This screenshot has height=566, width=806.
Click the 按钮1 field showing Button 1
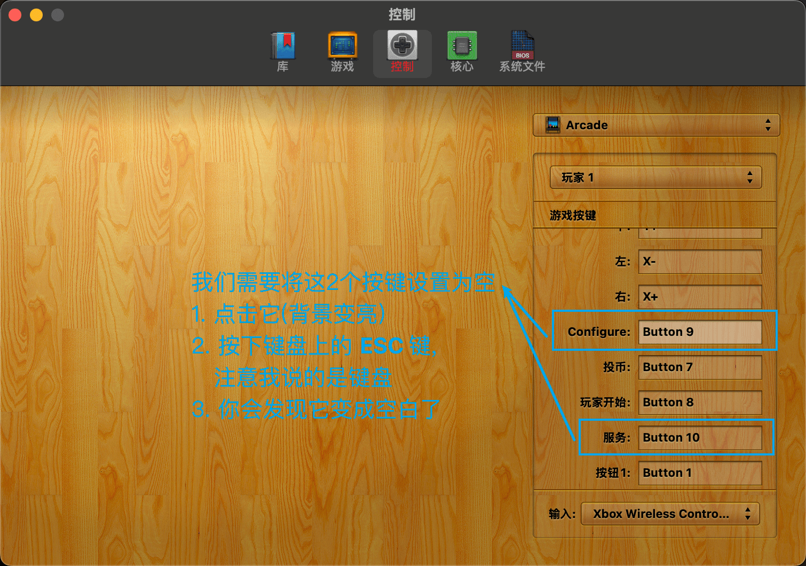(700, 473)
